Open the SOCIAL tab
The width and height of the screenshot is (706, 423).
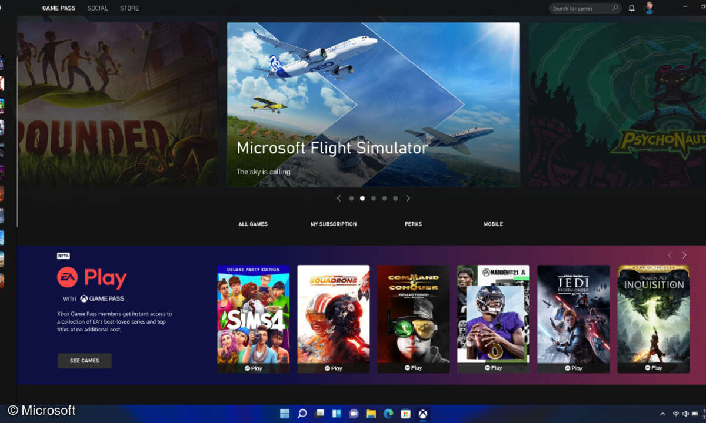(98, 8)
